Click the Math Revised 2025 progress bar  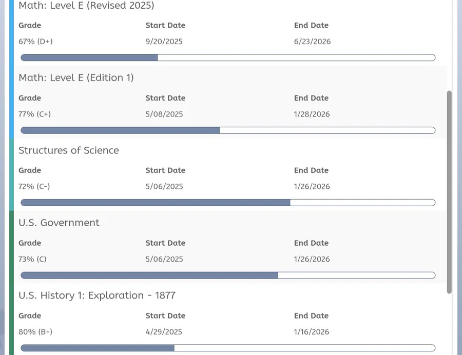pos(228,58)
